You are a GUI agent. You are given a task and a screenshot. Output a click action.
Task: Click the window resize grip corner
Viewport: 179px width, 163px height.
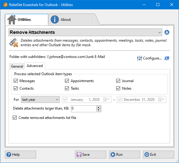point(177,161)
